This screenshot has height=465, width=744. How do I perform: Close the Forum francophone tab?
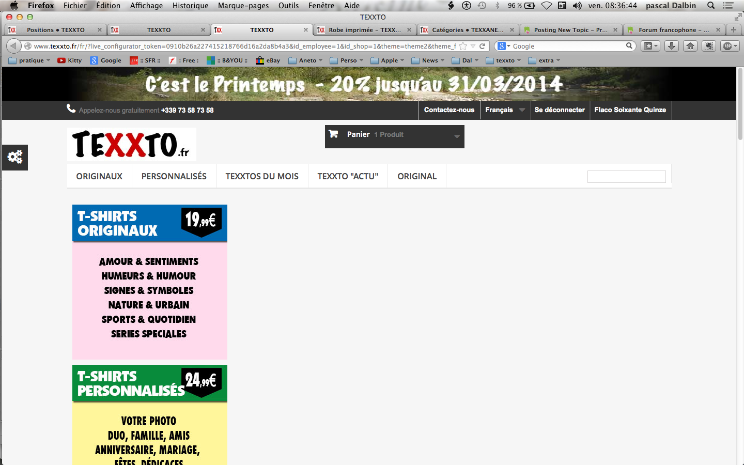718,30
